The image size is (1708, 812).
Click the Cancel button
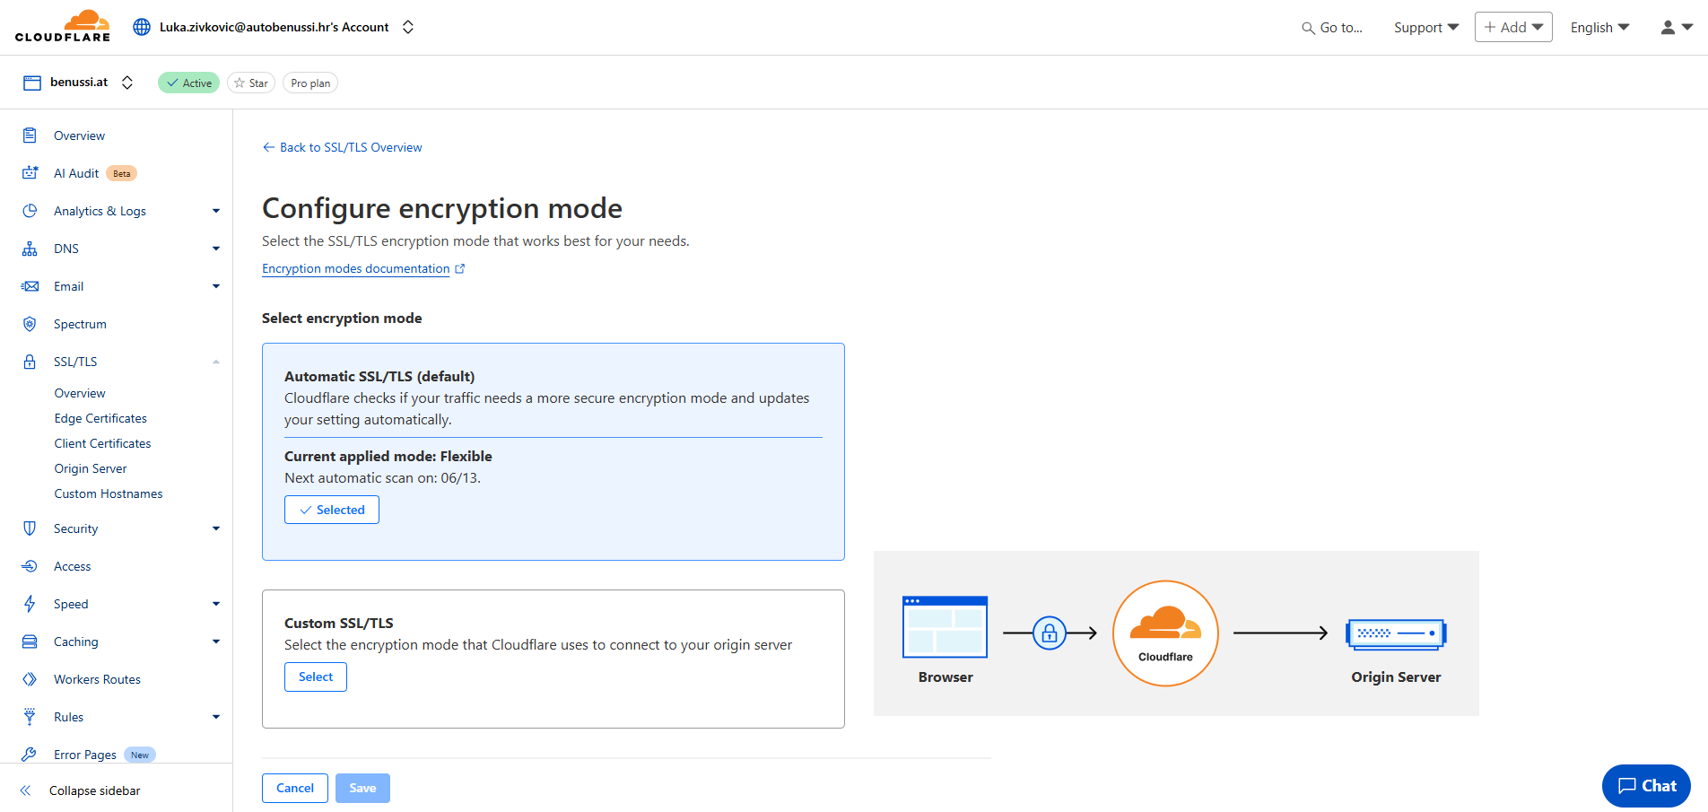pos(295,788)
